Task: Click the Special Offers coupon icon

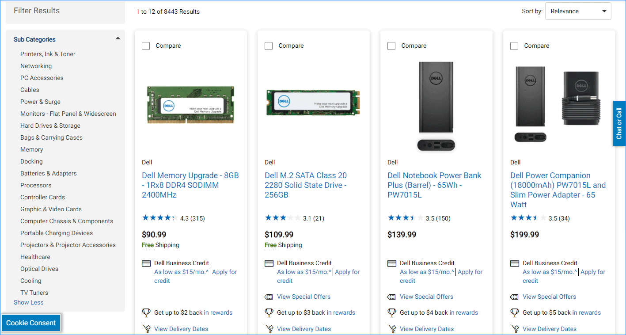Action: tap(269, 297)
